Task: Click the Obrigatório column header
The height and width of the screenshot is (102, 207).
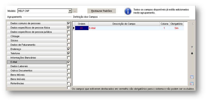Action: tap(176, 24)
